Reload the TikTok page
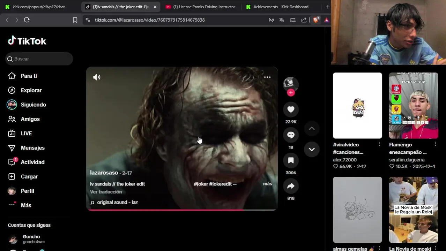 27,20
